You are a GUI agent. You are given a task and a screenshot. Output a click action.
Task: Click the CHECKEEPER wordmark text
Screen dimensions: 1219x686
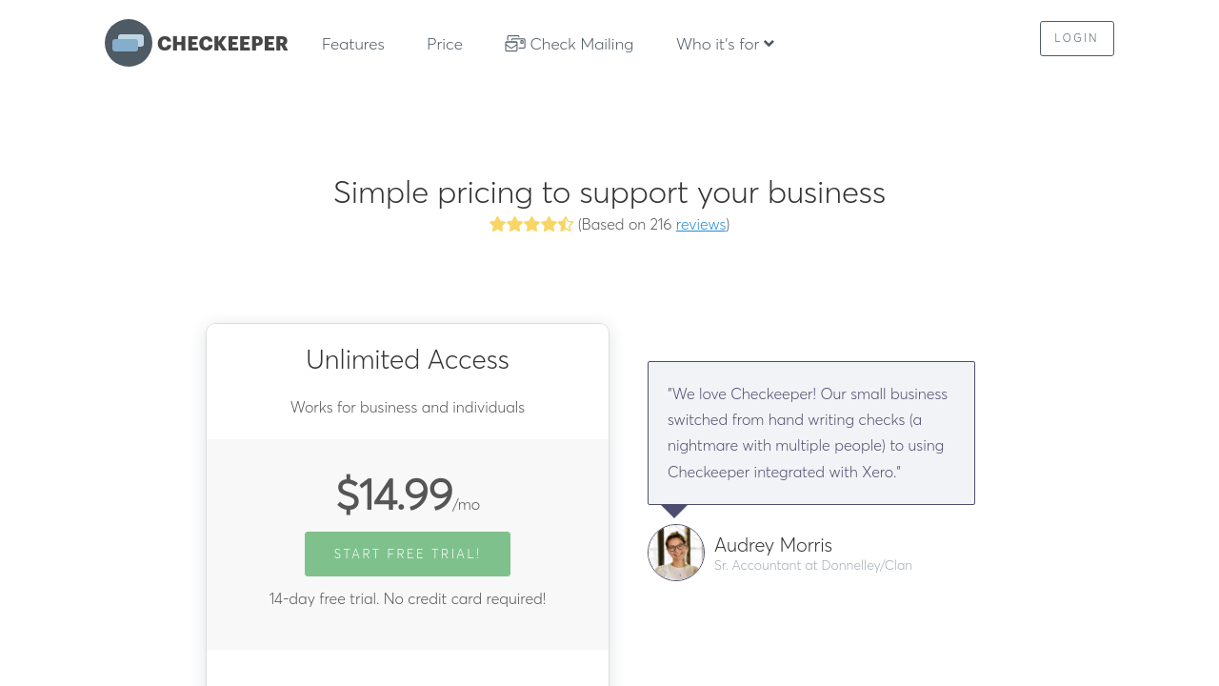pyautogui.click(x=223, y=44)
